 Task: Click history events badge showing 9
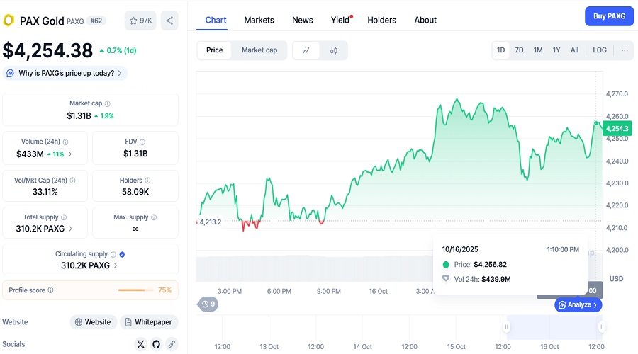coord(208,304)
